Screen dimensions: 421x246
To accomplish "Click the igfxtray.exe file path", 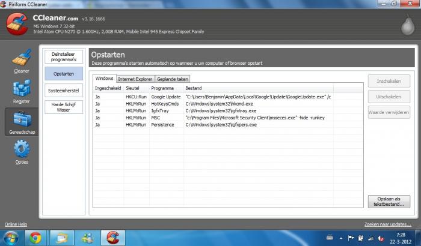I will pos(221,110).
